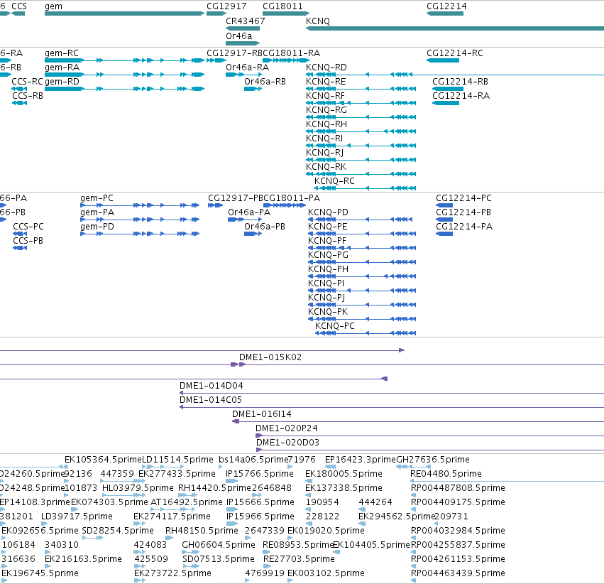This screenshot has height=584, width=604.
Task: Open the gem-RD transcript
Action: [x=62, y=81]
